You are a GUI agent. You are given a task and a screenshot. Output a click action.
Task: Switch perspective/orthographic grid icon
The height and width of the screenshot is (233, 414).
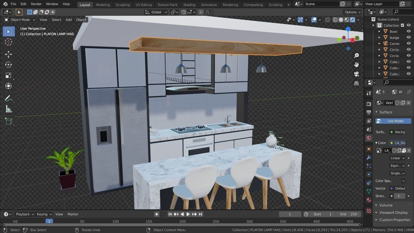click(x=356, y=83)
